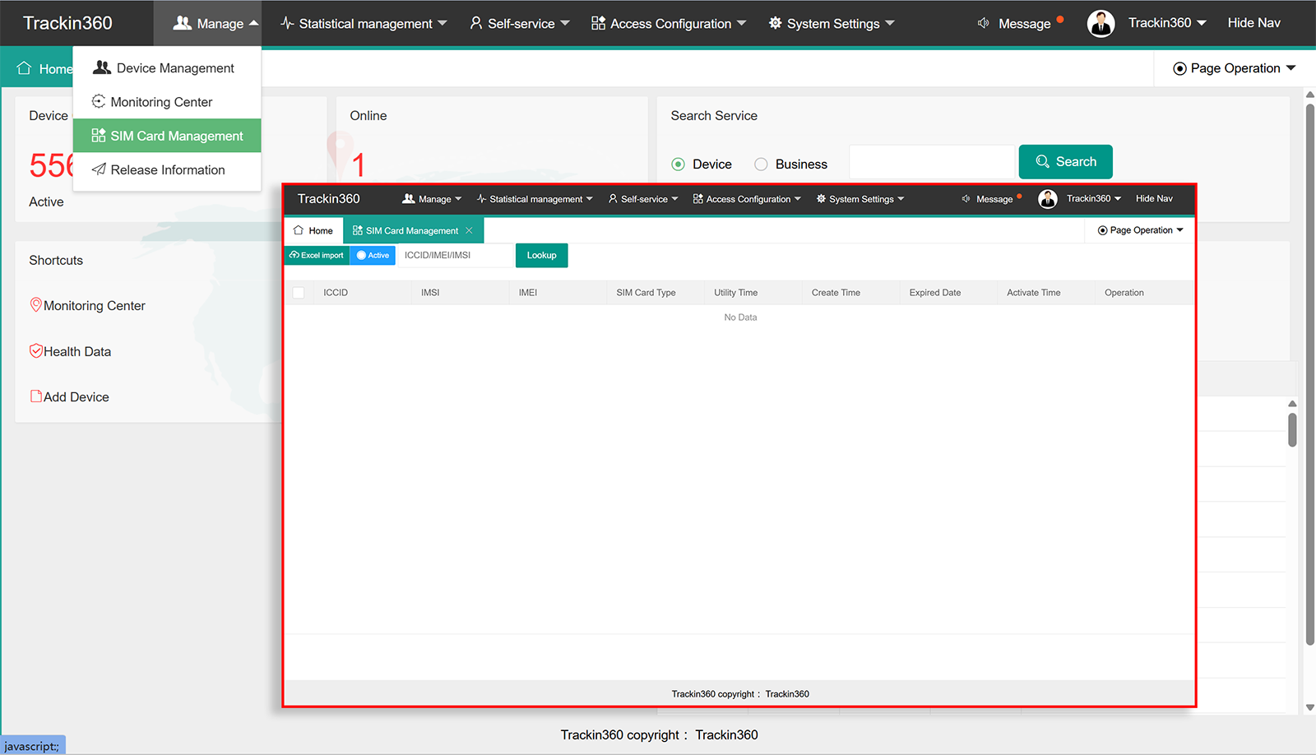Choose Device Management from Manage menu

[x=167, y=68]
